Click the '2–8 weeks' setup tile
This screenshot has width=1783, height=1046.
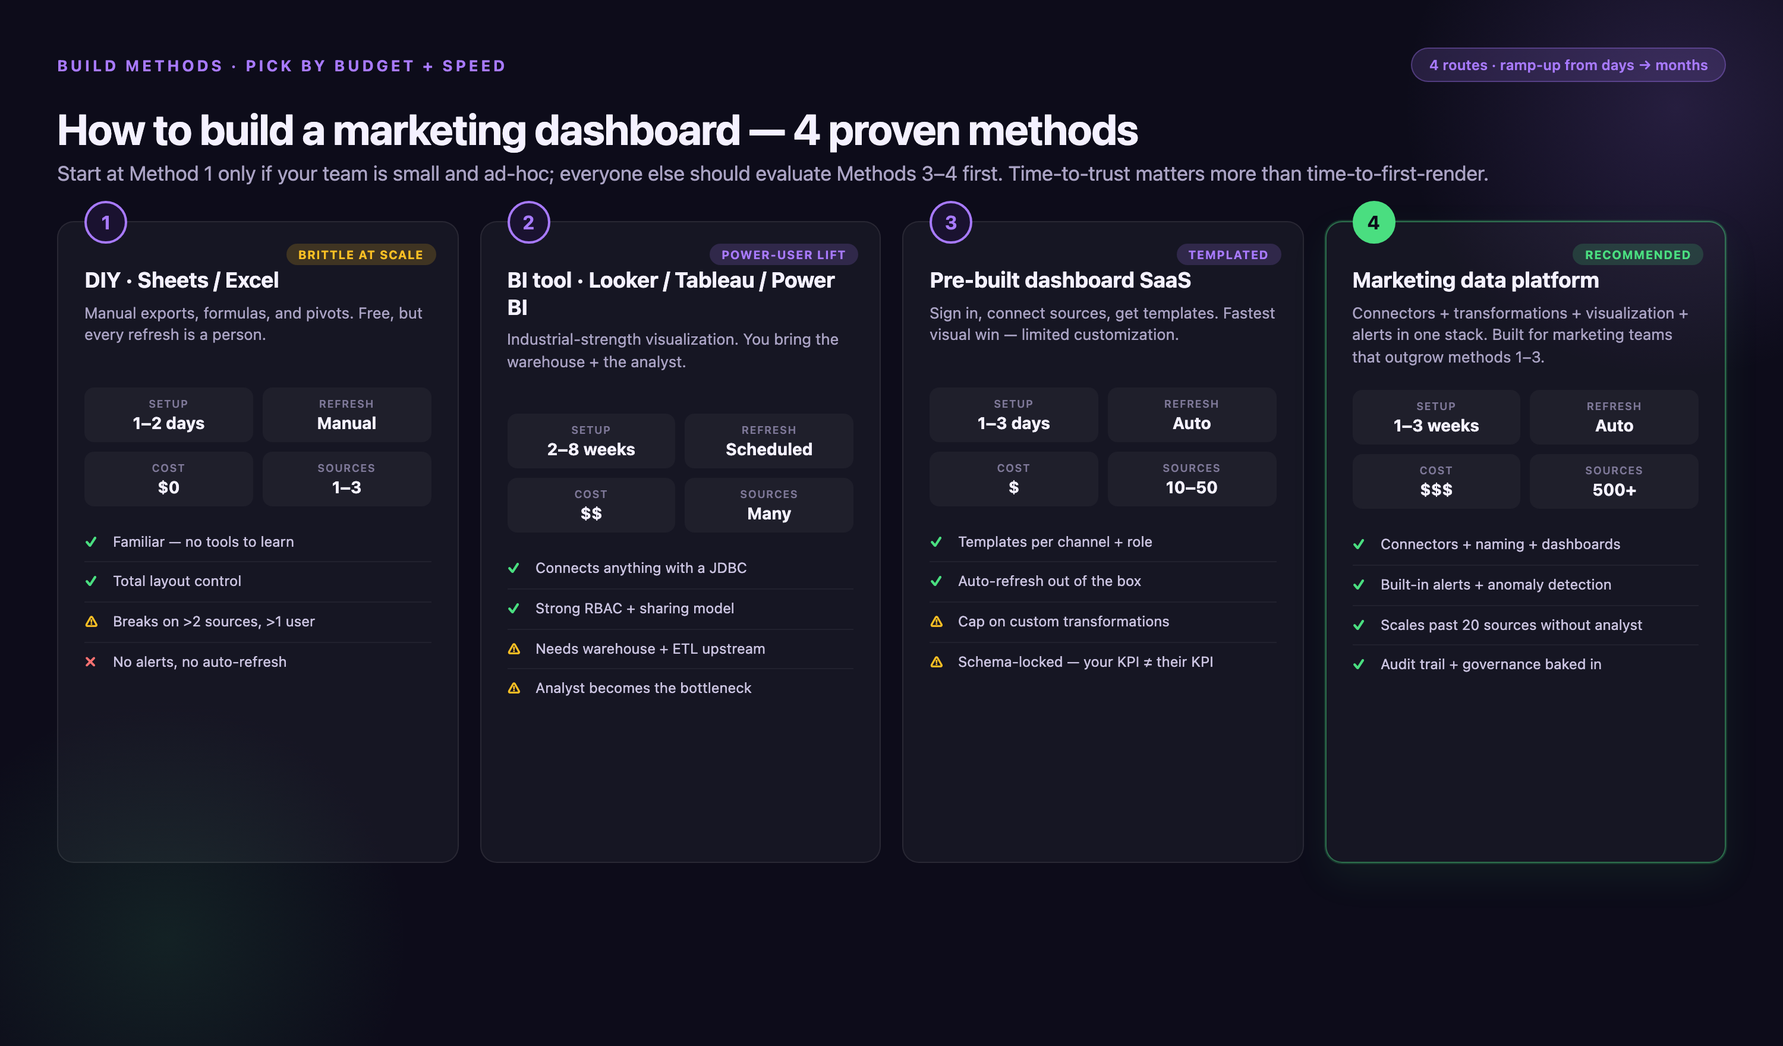tap(591, 441)
